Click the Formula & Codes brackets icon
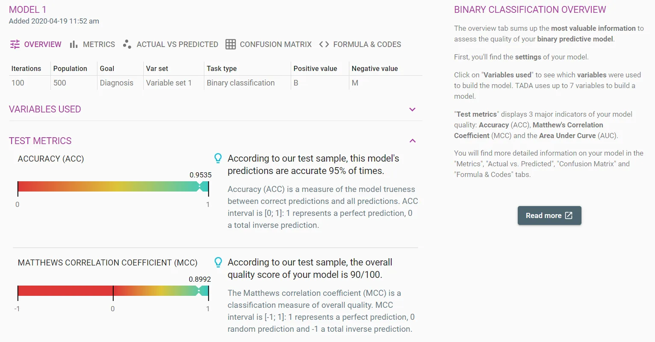The image size is (655, 342). point(324,44)
